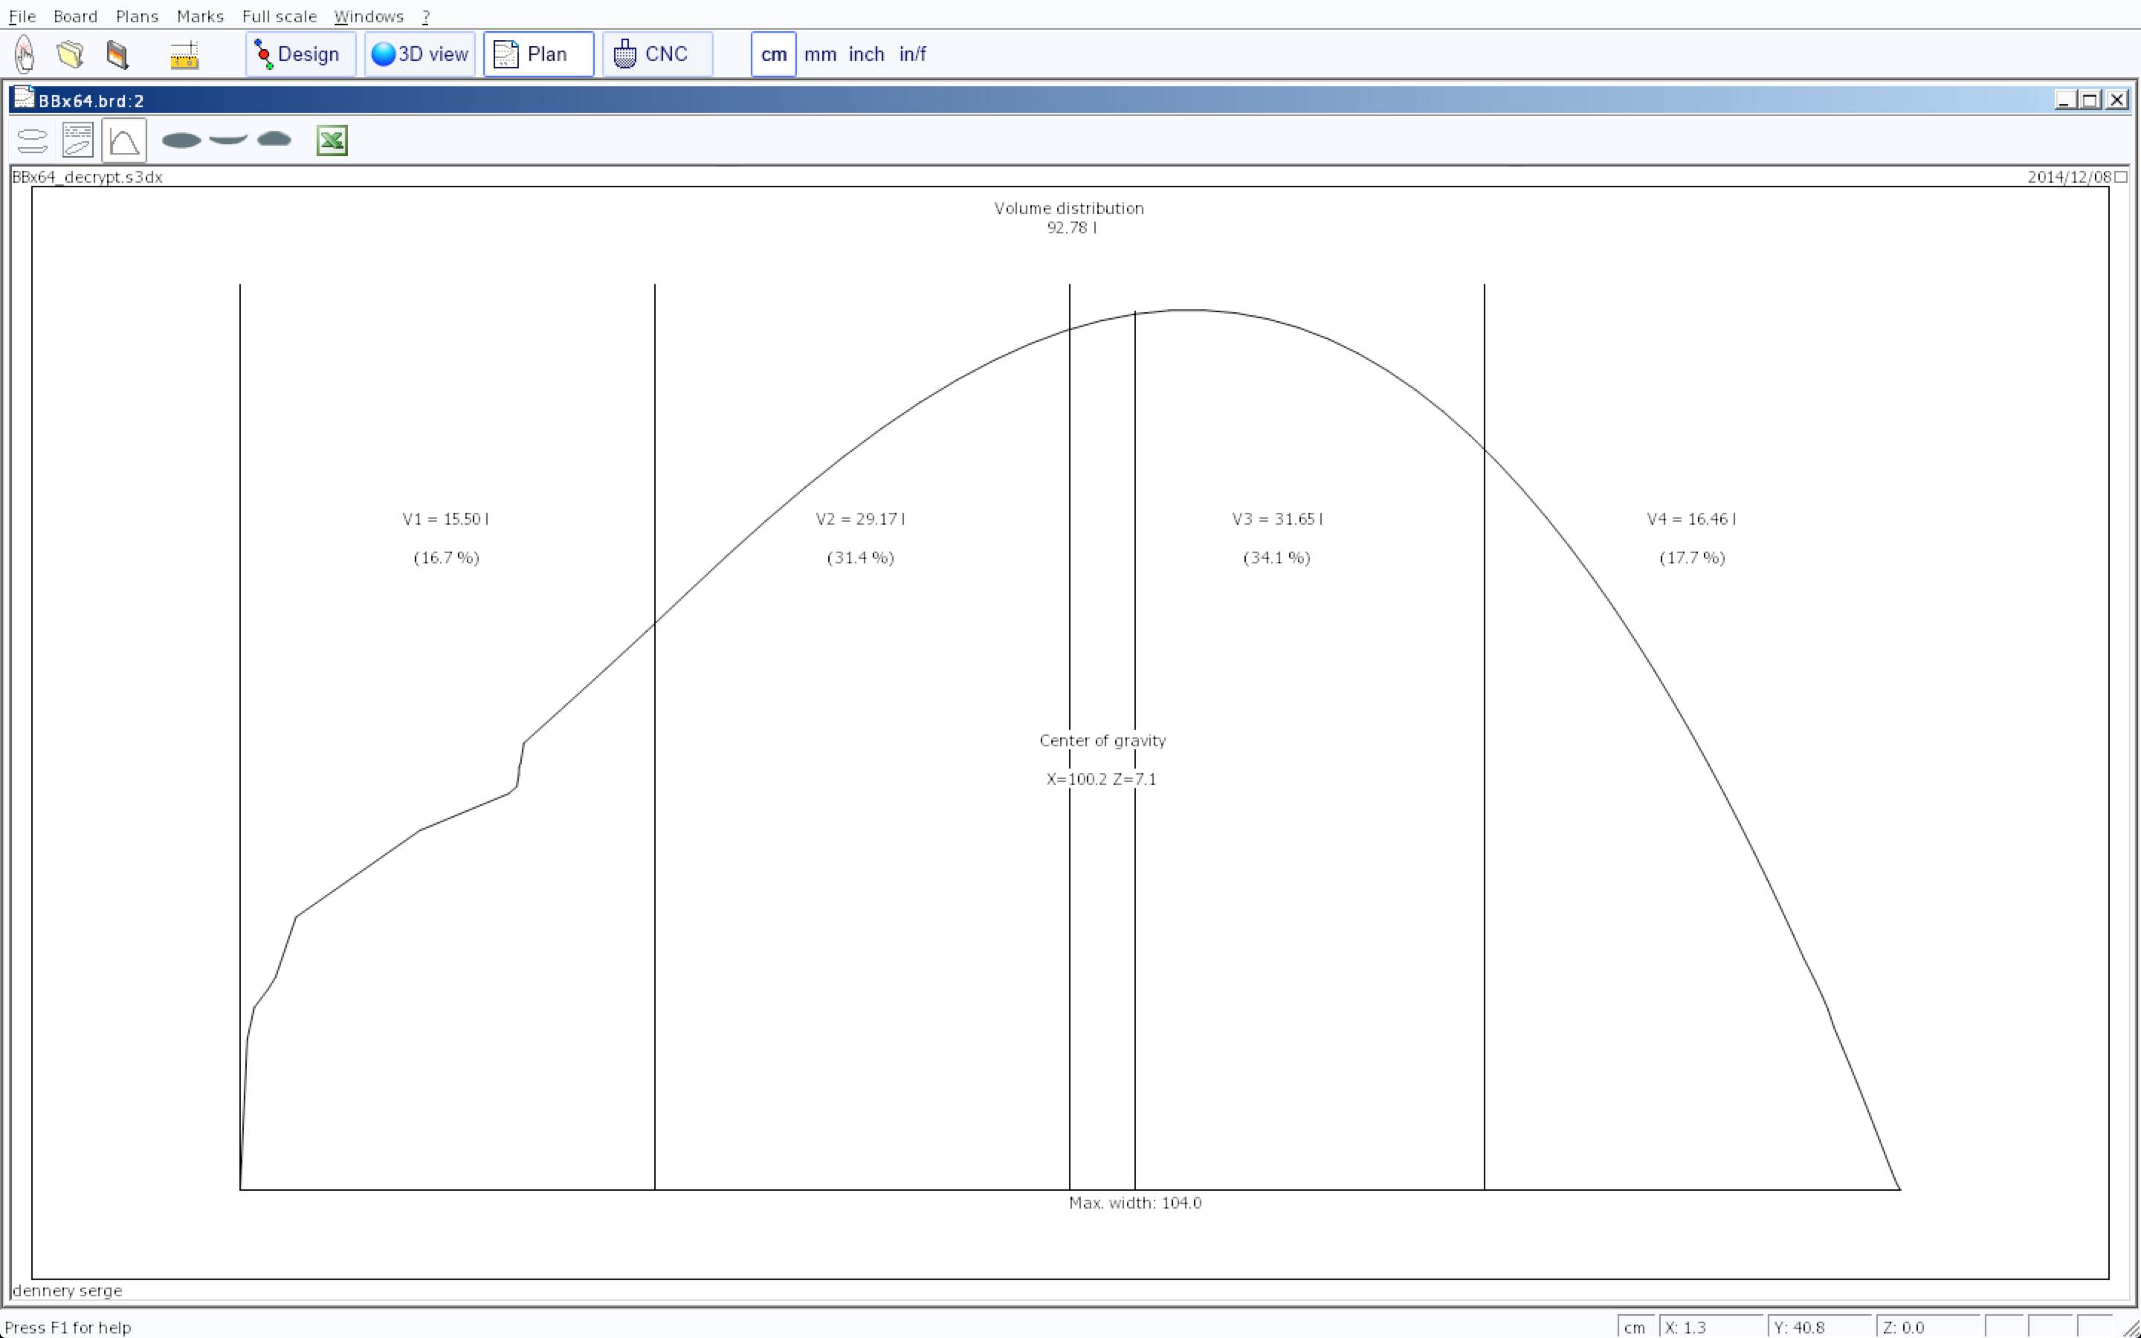The width and height of the screenshot is (2141, 1338).
Task: Show the rocker profile plan icon
Action: coord(228,140)
